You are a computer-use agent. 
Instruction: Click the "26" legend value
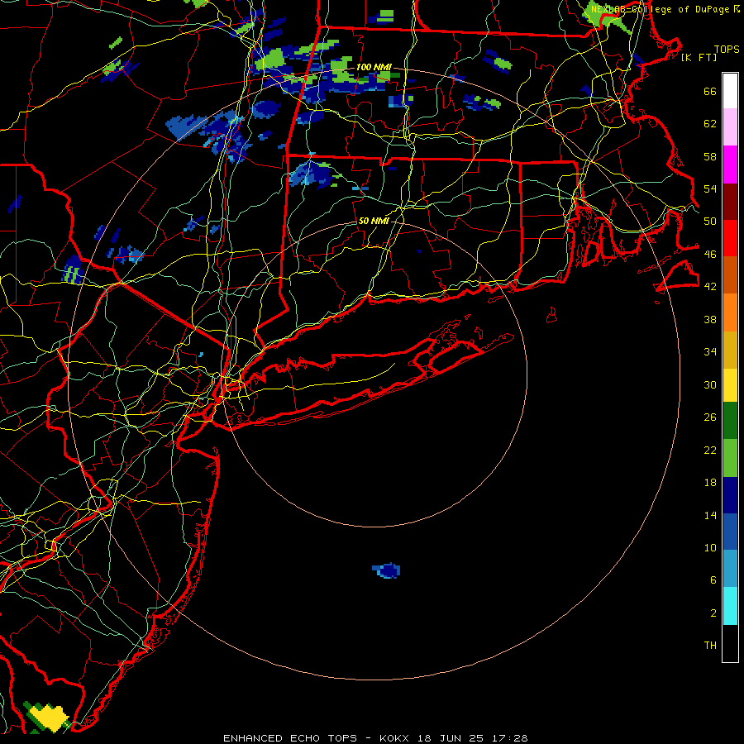(710, 417)
